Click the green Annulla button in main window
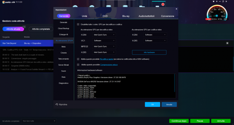 coord(221,121)
